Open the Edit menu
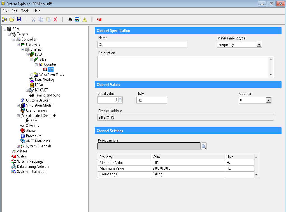 click(15, 11)
